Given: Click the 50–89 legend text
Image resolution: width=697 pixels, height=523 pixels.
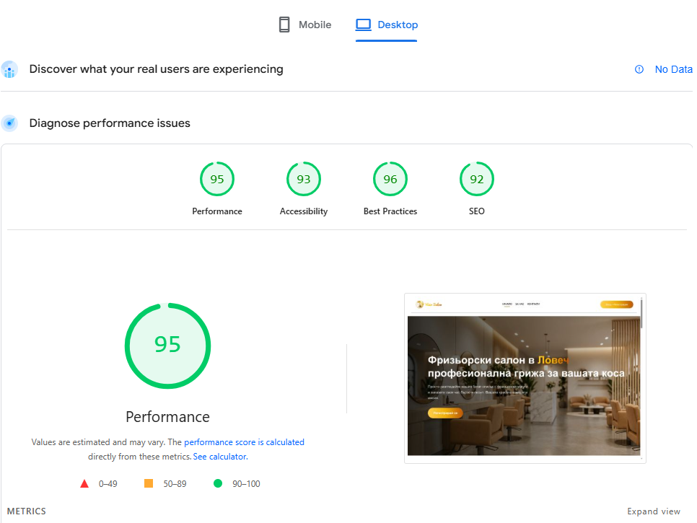Looking at the screenshot, I should tap(175, 484).
